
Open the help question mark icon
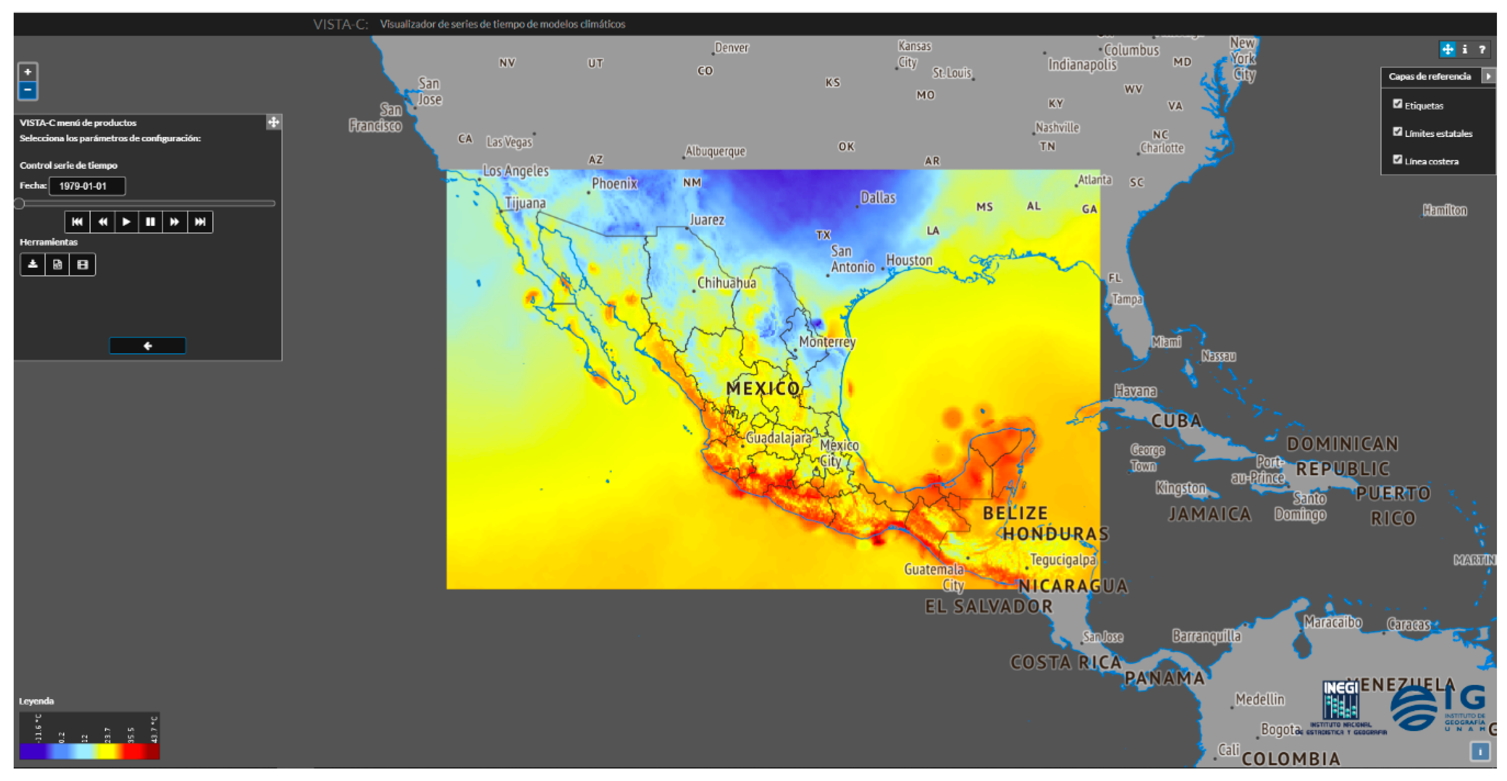(x=1482, y=50)
